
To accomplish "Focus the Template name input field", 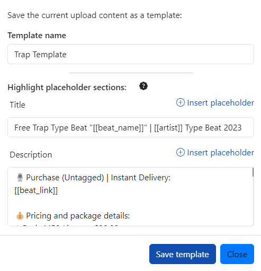I will pyautogui.click(x=131, y=54).
